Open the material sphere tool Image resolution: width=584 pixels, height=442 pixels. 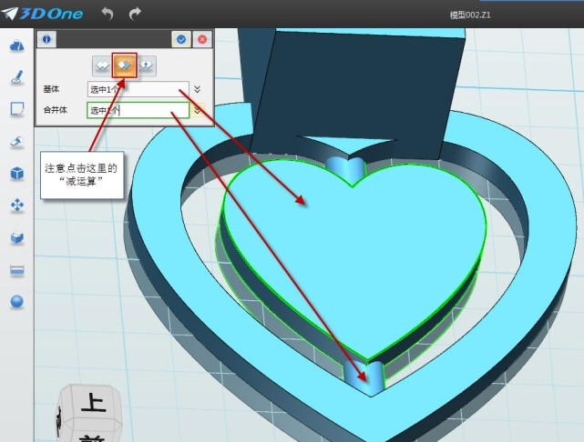[16, 301]
